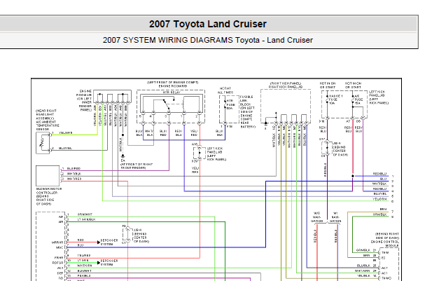
Task: Click "WHT/BLK" wire label at right-edge pin 3
Action: 379,184
